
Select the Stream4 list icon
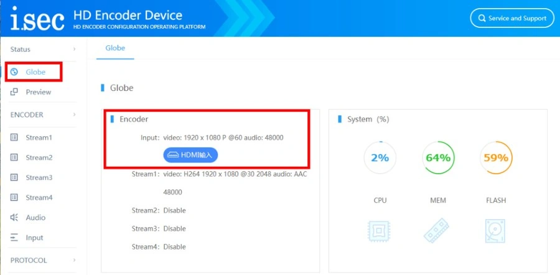(14, 197)
